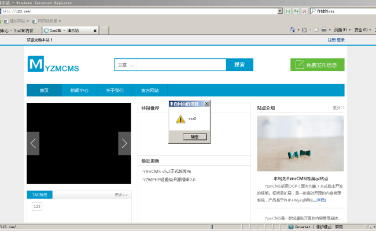
Task: Click the magnifier icon in the browser search box
Action: (x=313, y=11)
